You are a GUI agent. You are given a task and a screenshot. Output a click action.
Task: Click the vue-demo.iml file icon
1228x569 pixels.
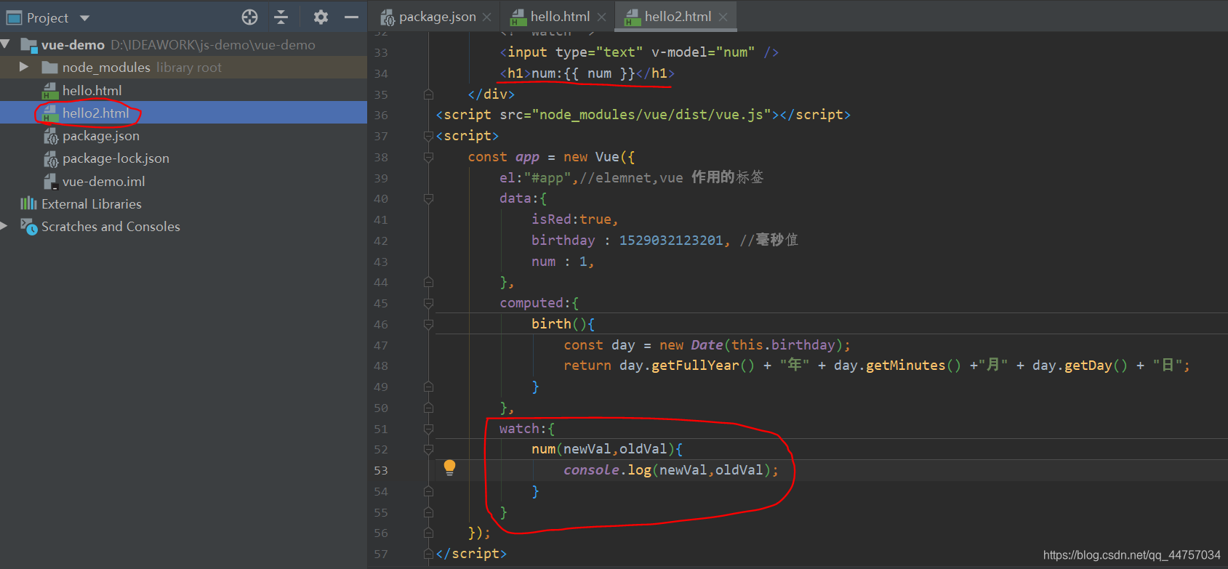click(50, 182)
